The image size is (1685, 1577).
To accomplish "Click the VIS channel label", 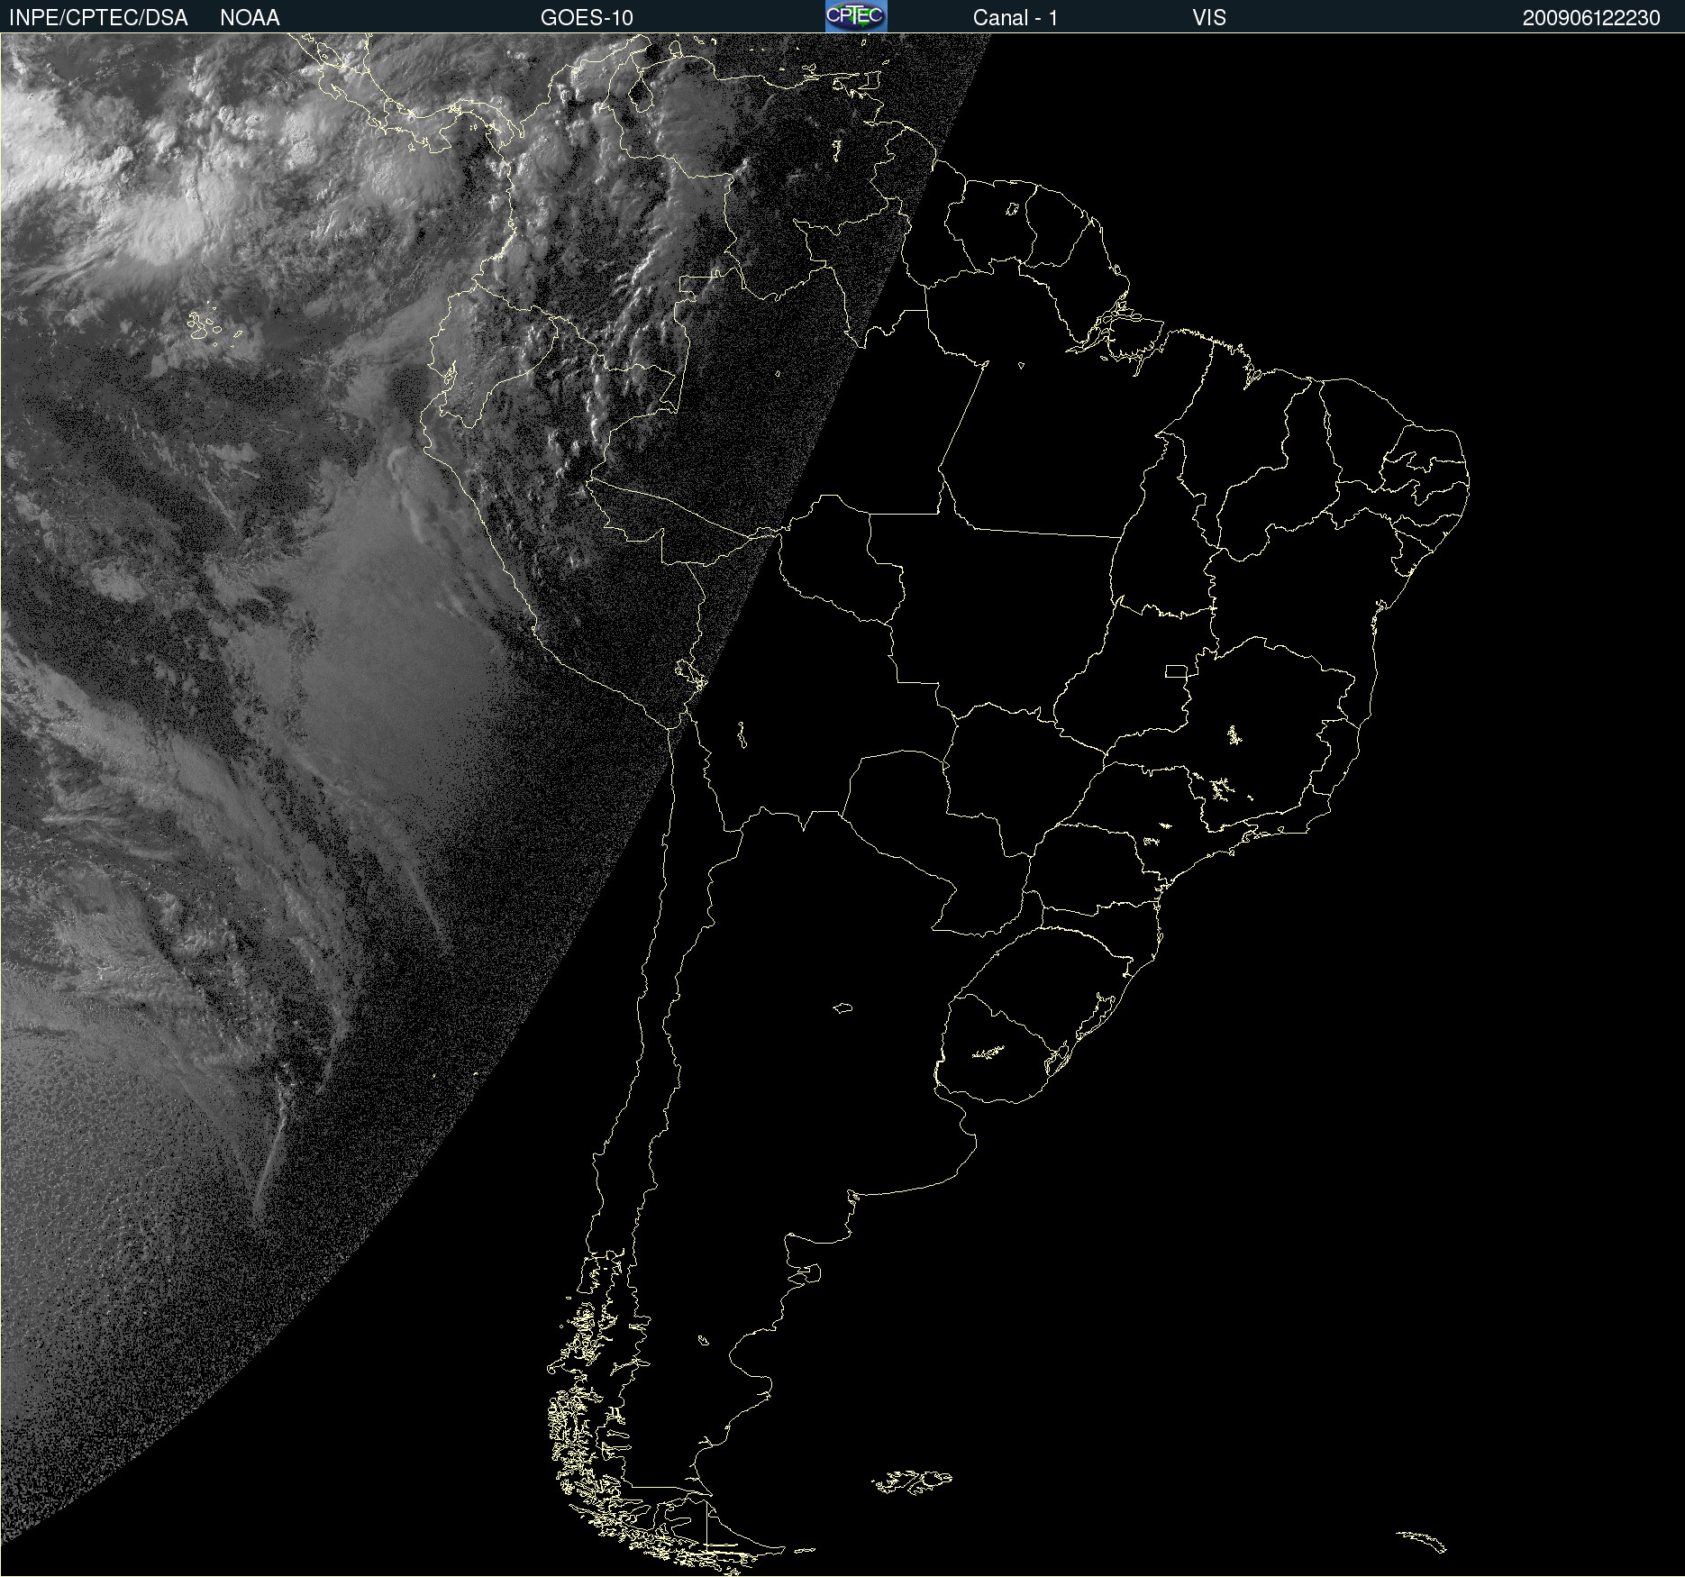I will [1209, 18].
